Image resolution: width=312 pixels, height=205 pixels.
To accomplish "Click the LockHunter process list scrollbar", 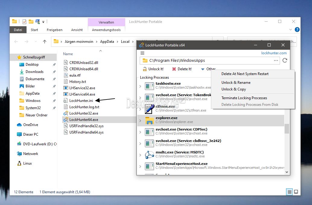I will coord(287,129).
